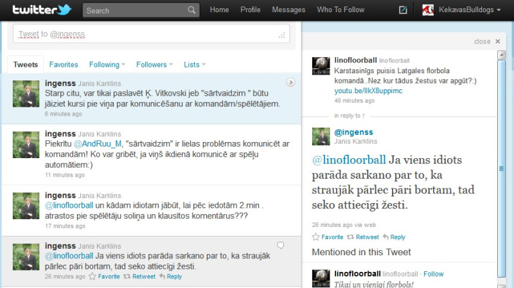Click Reply link under left selected tweet
This screenshot has height=288, width=514.
pyautogui.click(x=174, y=276)
